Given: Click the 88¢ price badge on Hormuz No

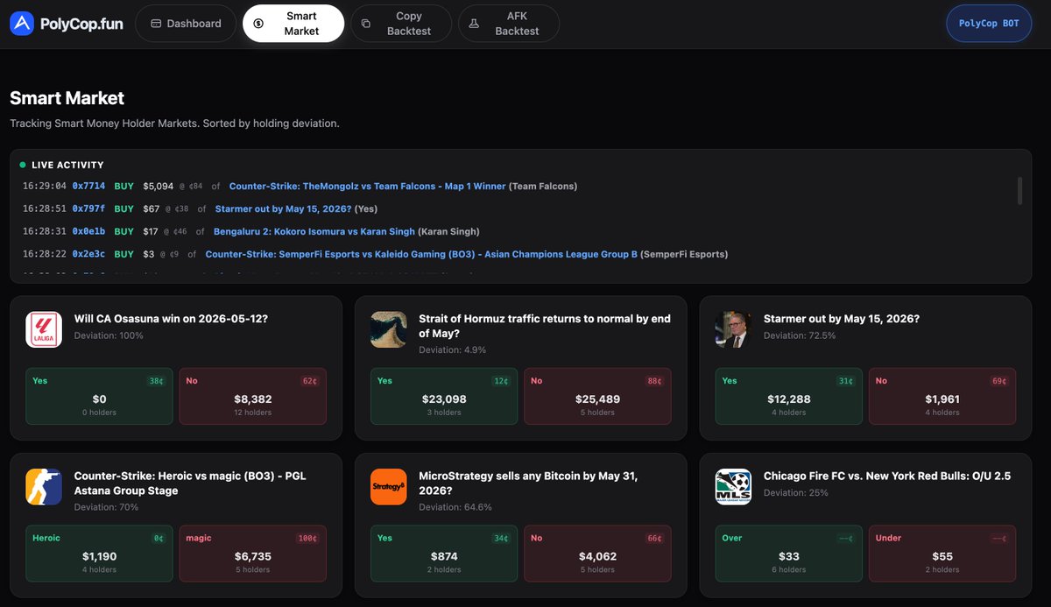Looking at the screenshot, I should click(655, 381).
